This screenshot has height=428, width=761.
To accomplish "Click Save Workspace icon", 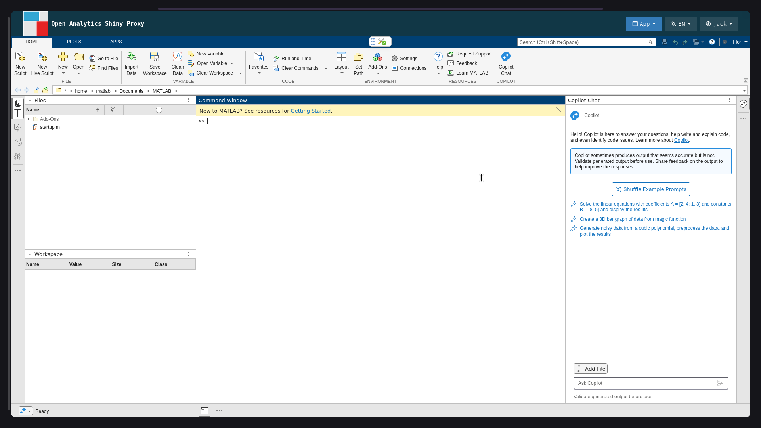I will coord(155,63).
